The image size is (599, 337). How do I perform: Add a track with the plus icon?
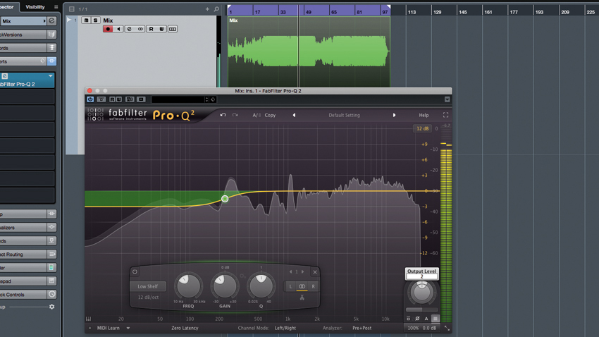(207, 8)
